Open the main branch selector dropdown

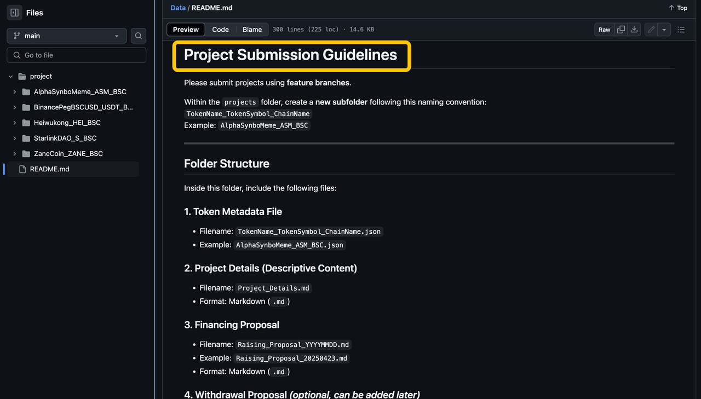(x=67, y=36)
